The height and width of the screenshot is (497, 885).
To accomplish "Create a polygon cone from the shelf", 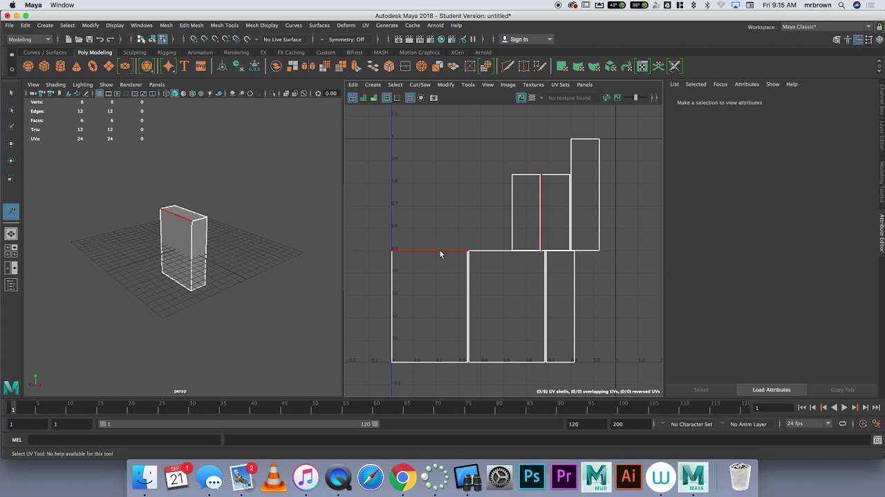I will pyautogui.click(x=76, y=66).
